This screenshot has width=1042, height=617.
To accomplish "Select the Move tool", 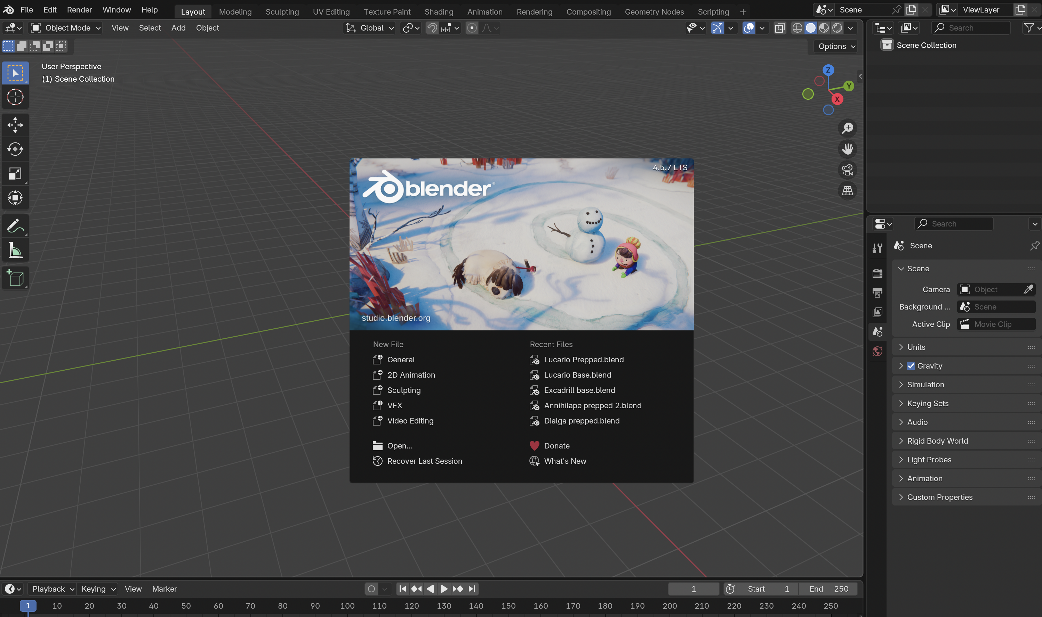I will point(15,125).
